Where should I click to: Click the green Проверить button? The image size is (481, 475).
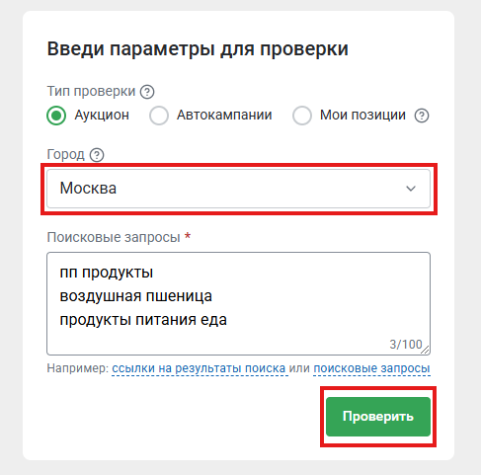tap(378, 417)
